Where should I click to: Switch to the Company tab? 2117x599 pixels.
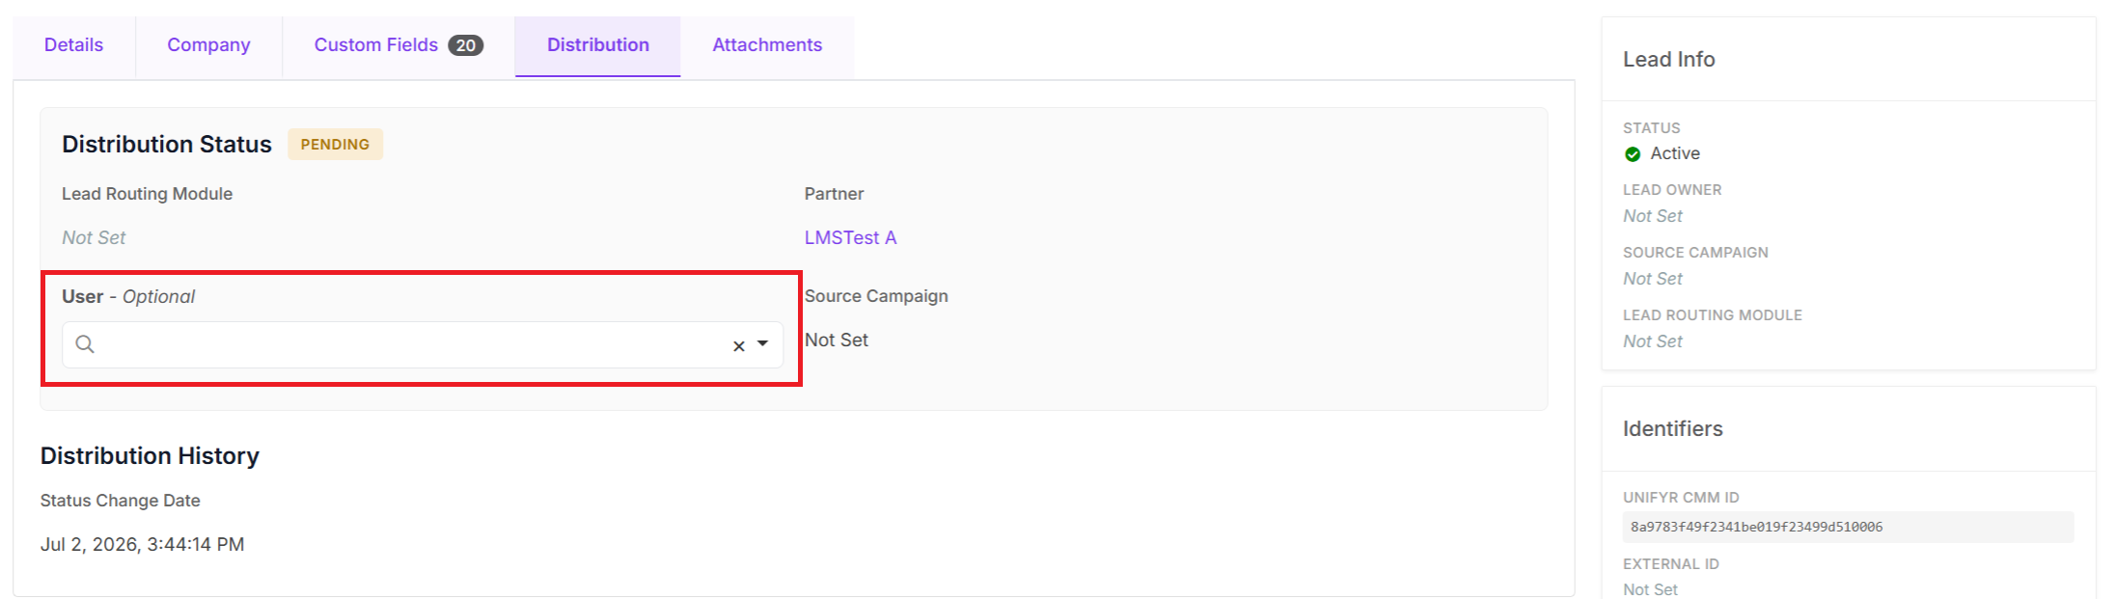tap(208, 45)
